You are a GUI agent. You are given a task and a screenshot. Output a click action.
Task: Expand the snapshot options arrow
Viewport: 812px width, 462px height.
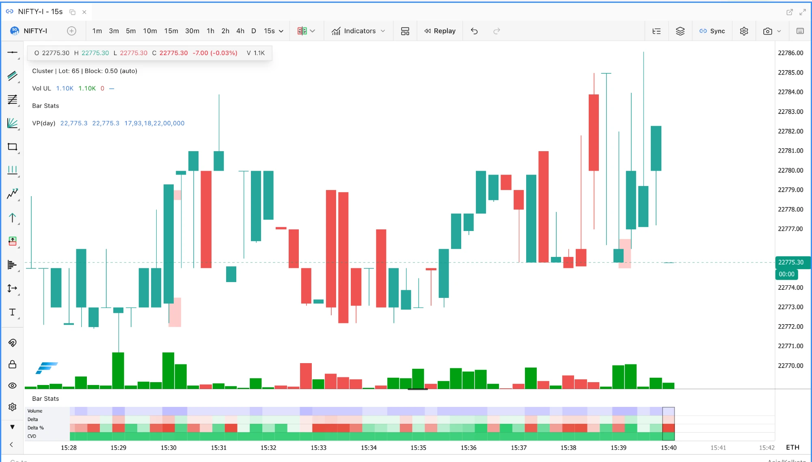click(779, 31)
